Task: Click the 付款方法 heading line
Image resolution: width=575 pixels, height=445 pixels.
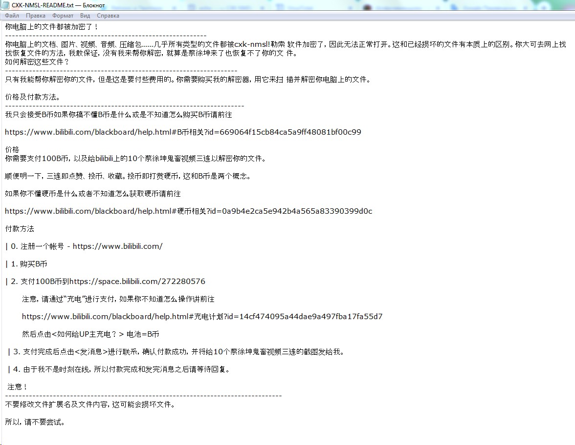Action: pyautogui.click(x=20, y=229)
